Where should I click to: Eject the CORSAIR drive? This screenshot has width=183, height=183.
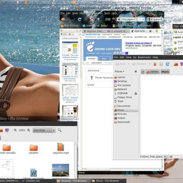click(x=136, y=93)
